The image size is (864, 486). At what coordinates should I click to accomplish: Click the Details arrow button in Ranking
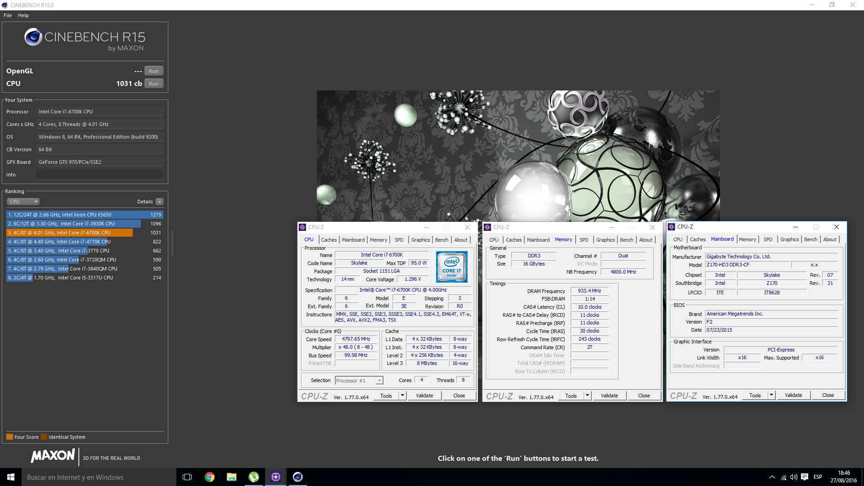pos(160,202)
